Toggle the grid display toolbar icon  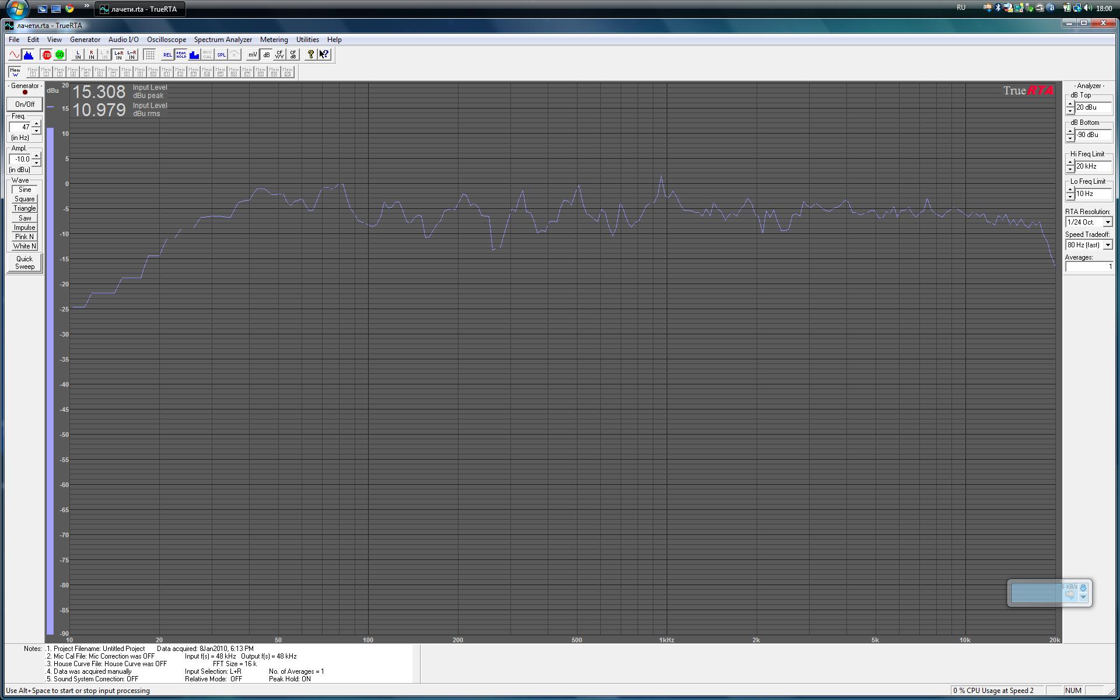150,55
